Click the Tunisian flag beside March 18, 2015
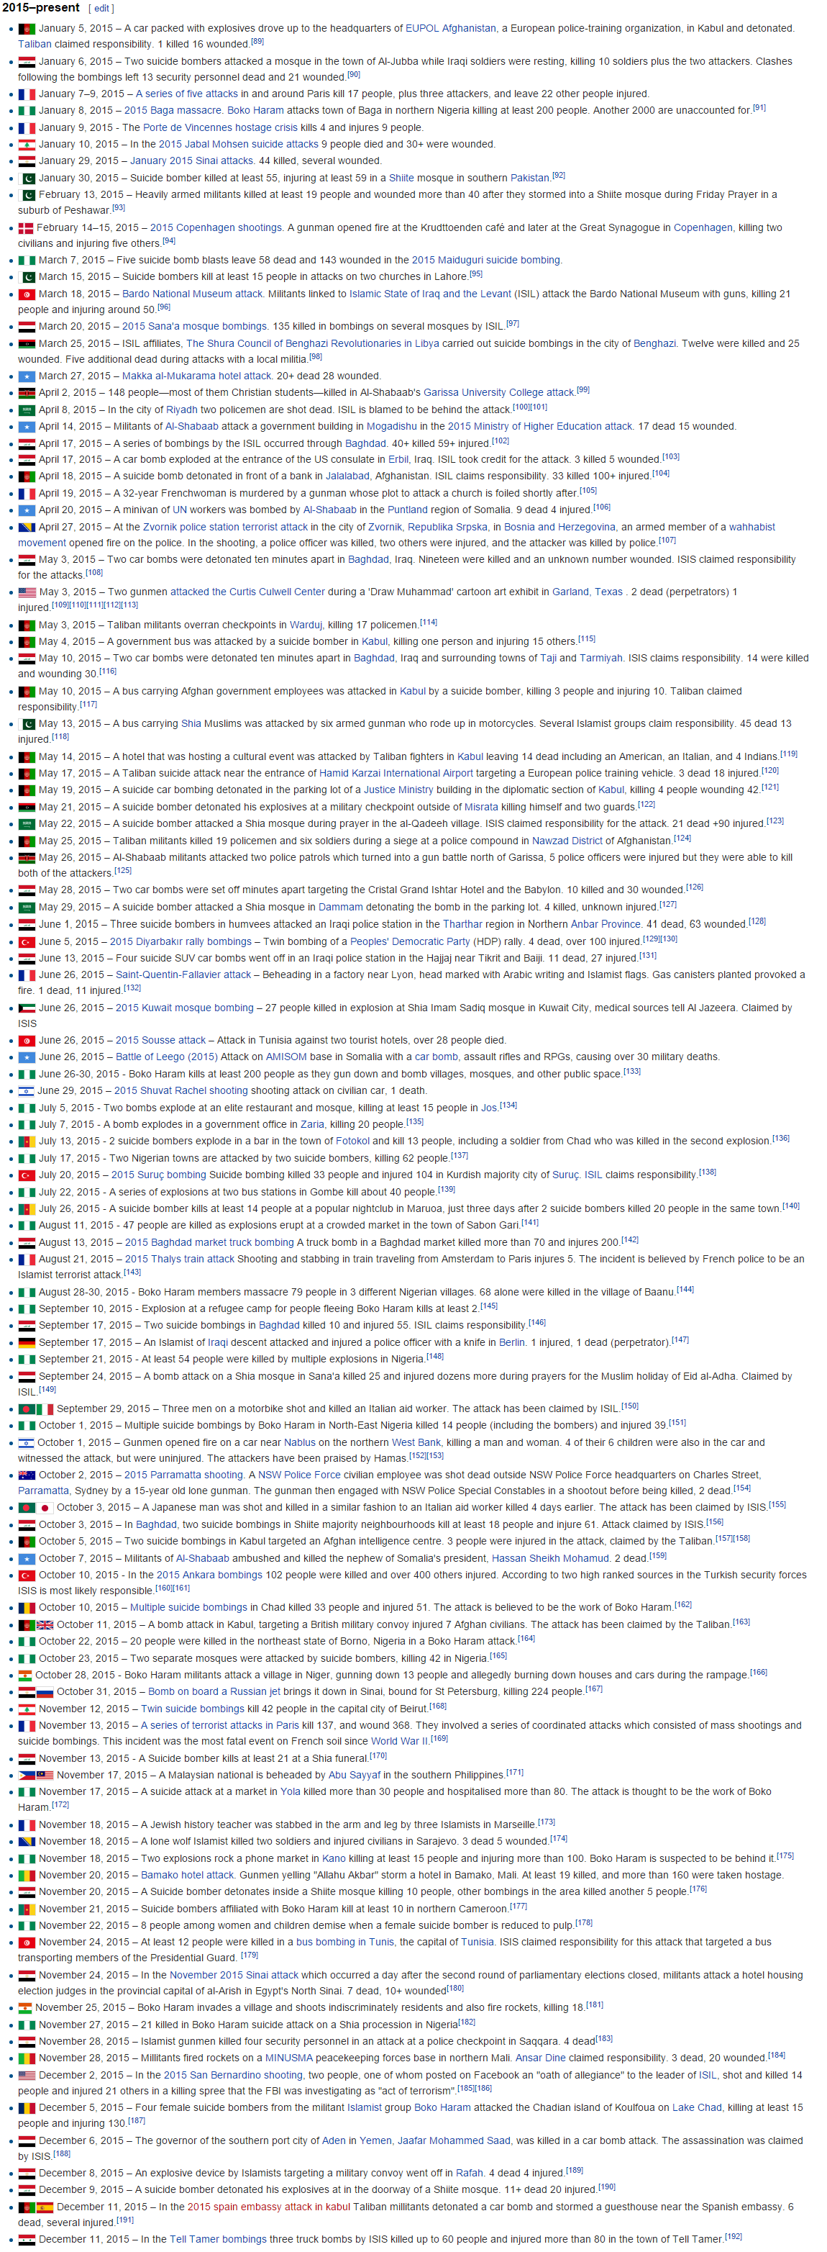 click(x=26, y=294)
